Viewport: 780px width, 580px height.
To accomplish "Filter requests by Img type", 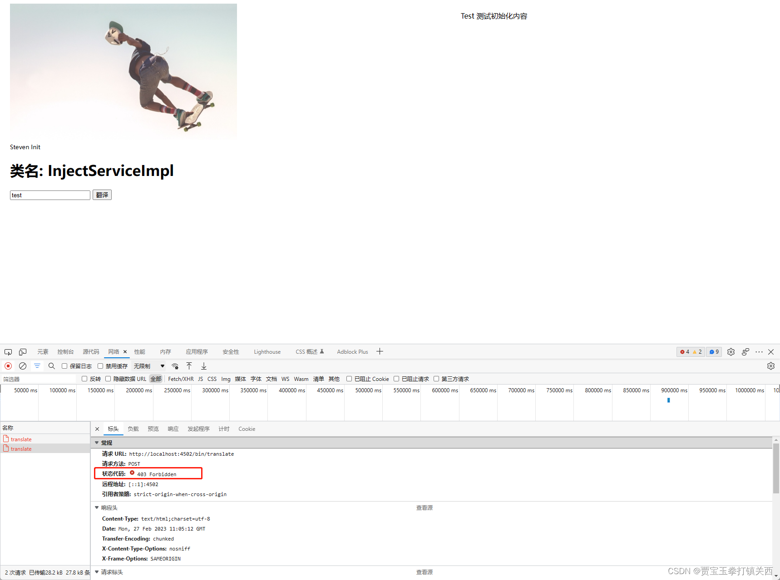I will pos(226,379).
